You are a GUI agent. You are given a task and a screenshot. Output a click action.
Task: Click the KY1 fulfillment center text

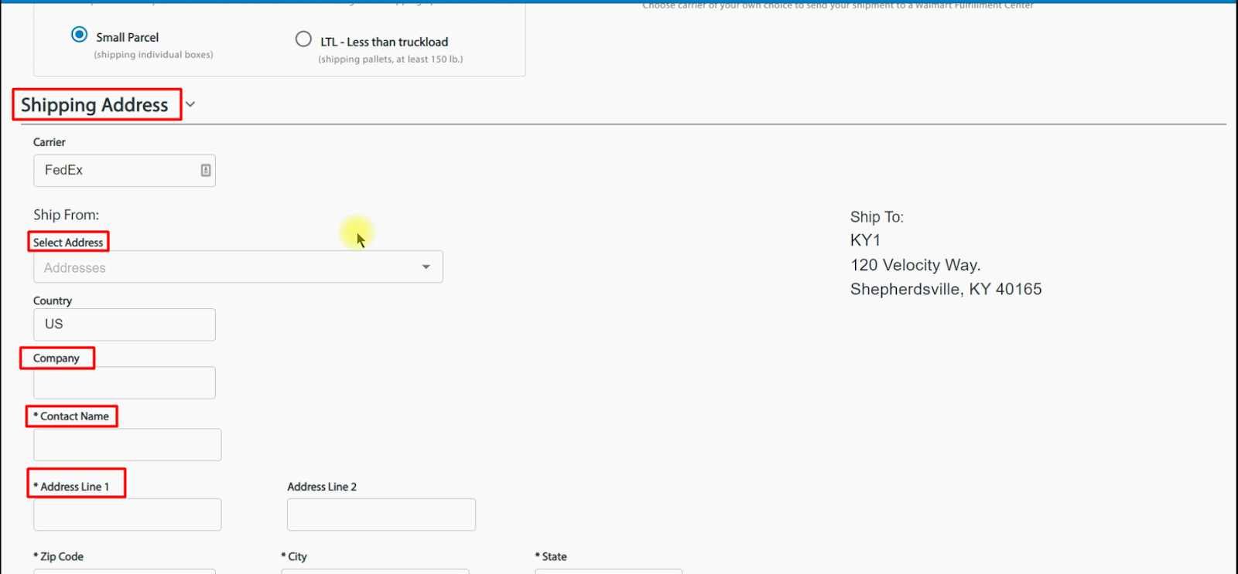(865, 240)
